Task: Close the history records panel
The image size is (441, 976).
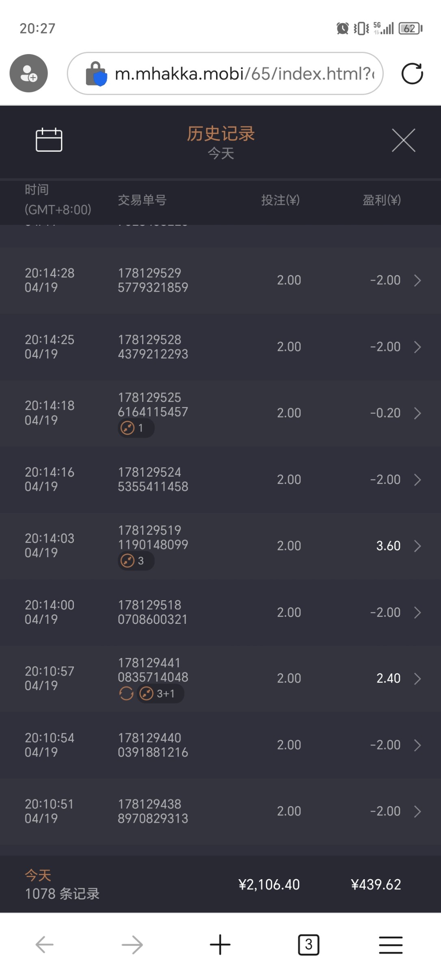Action: coord(403,140)
